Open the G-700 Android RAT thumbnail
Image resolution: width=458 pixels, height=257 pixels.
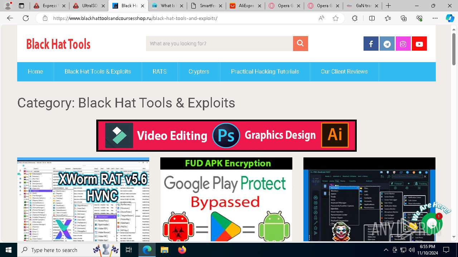coord(369,200)
